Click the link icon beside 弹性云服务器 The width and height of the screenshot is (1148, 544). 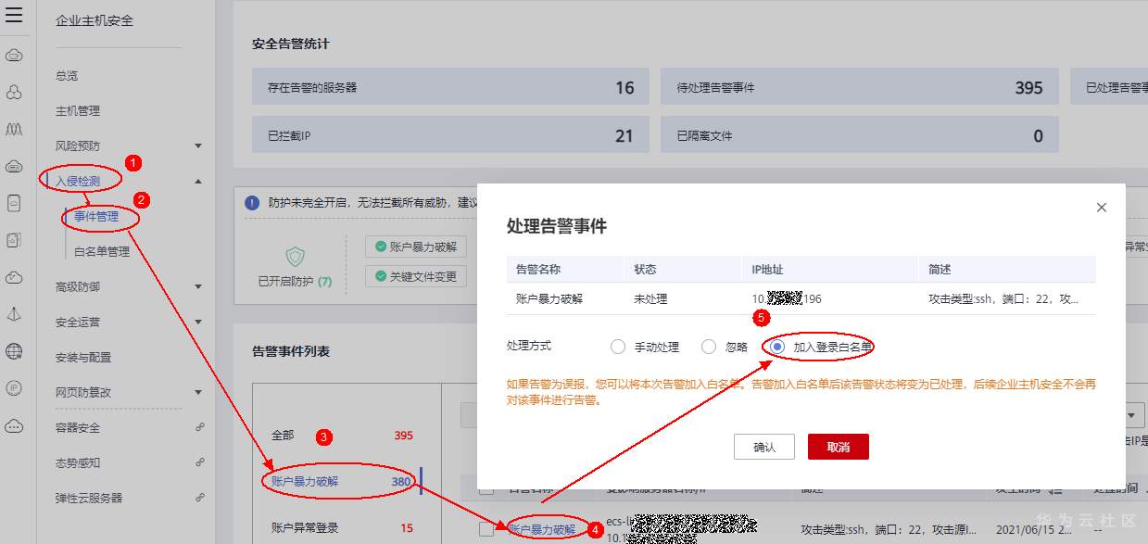pyautogui.click(x=199, y=498)
